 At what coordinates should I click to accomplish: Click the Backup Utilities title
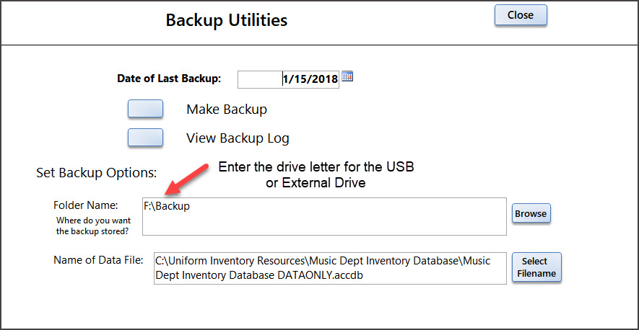pos(227,19)
